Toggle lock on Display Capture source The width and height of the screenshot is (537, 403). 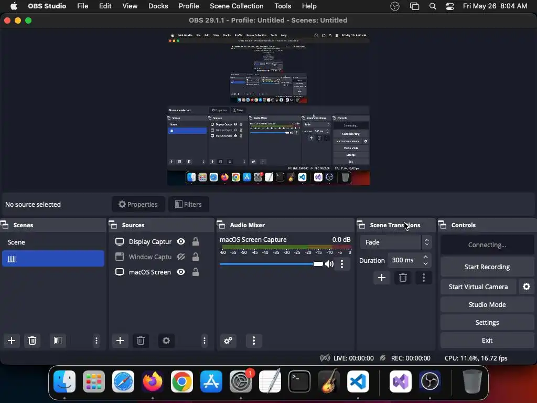(196, 241)
